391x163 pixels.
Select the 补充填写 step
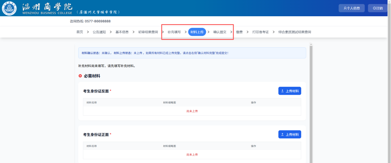(x=174, y=32)
